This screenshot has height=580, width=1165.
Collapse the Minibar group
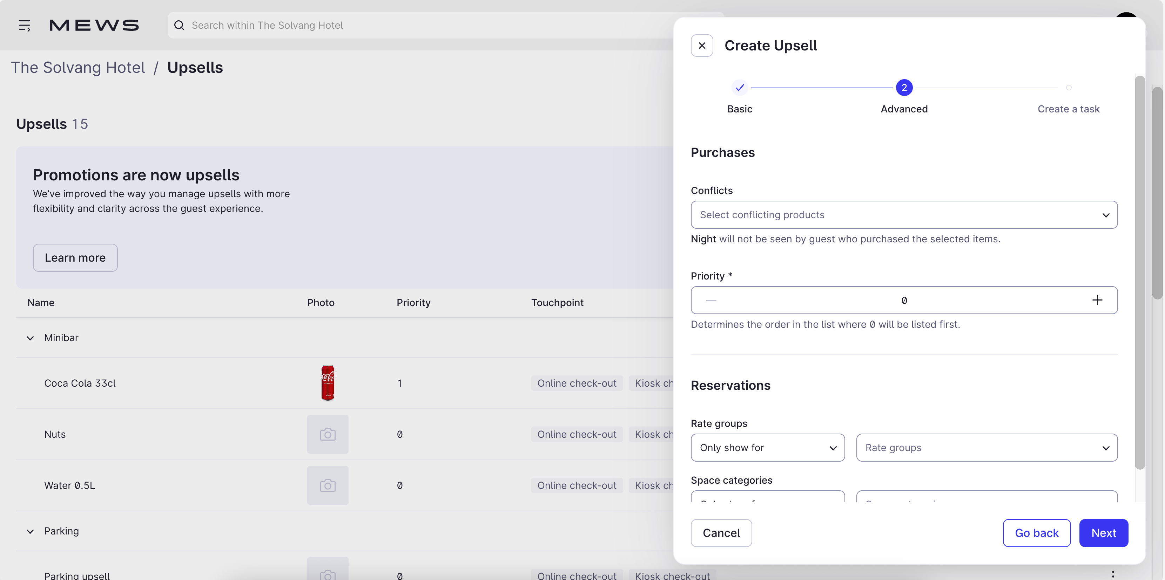tap(30, 338)
